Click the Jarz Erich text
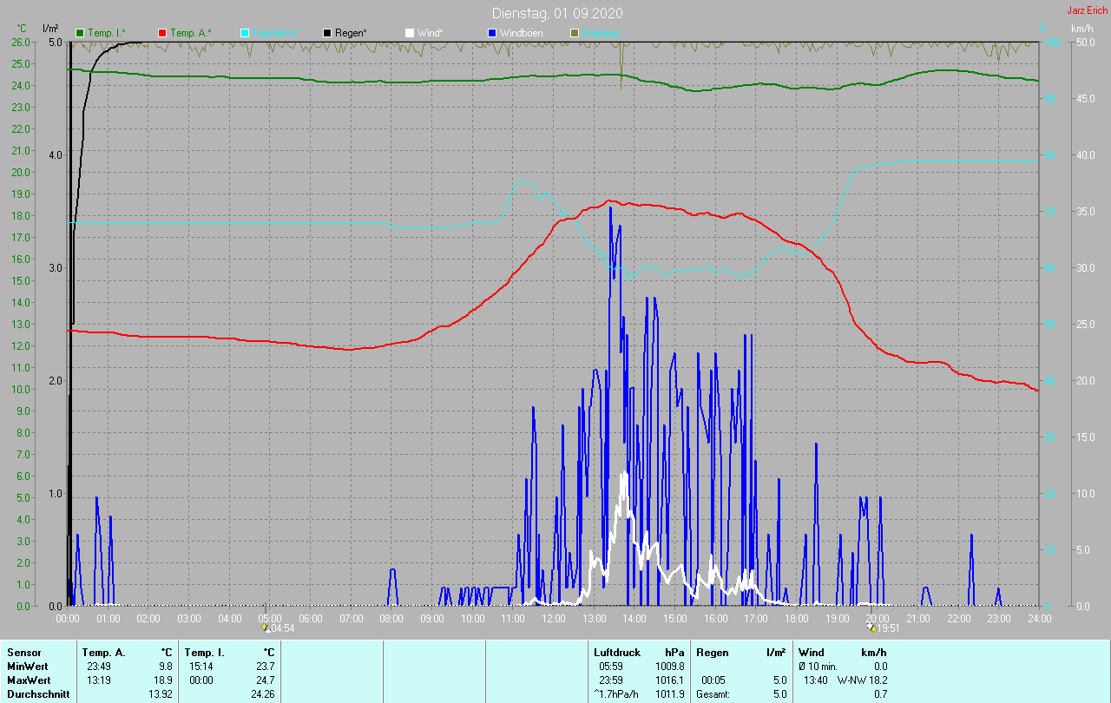The width and height of the screenshot is (1111, 703). pos(1086,10)
